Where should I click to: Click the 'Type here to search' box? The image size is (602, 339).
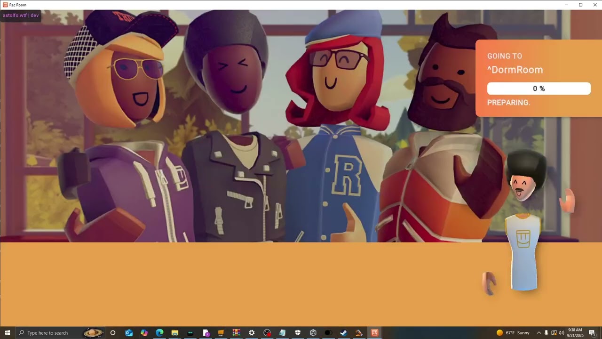[60, 333]
